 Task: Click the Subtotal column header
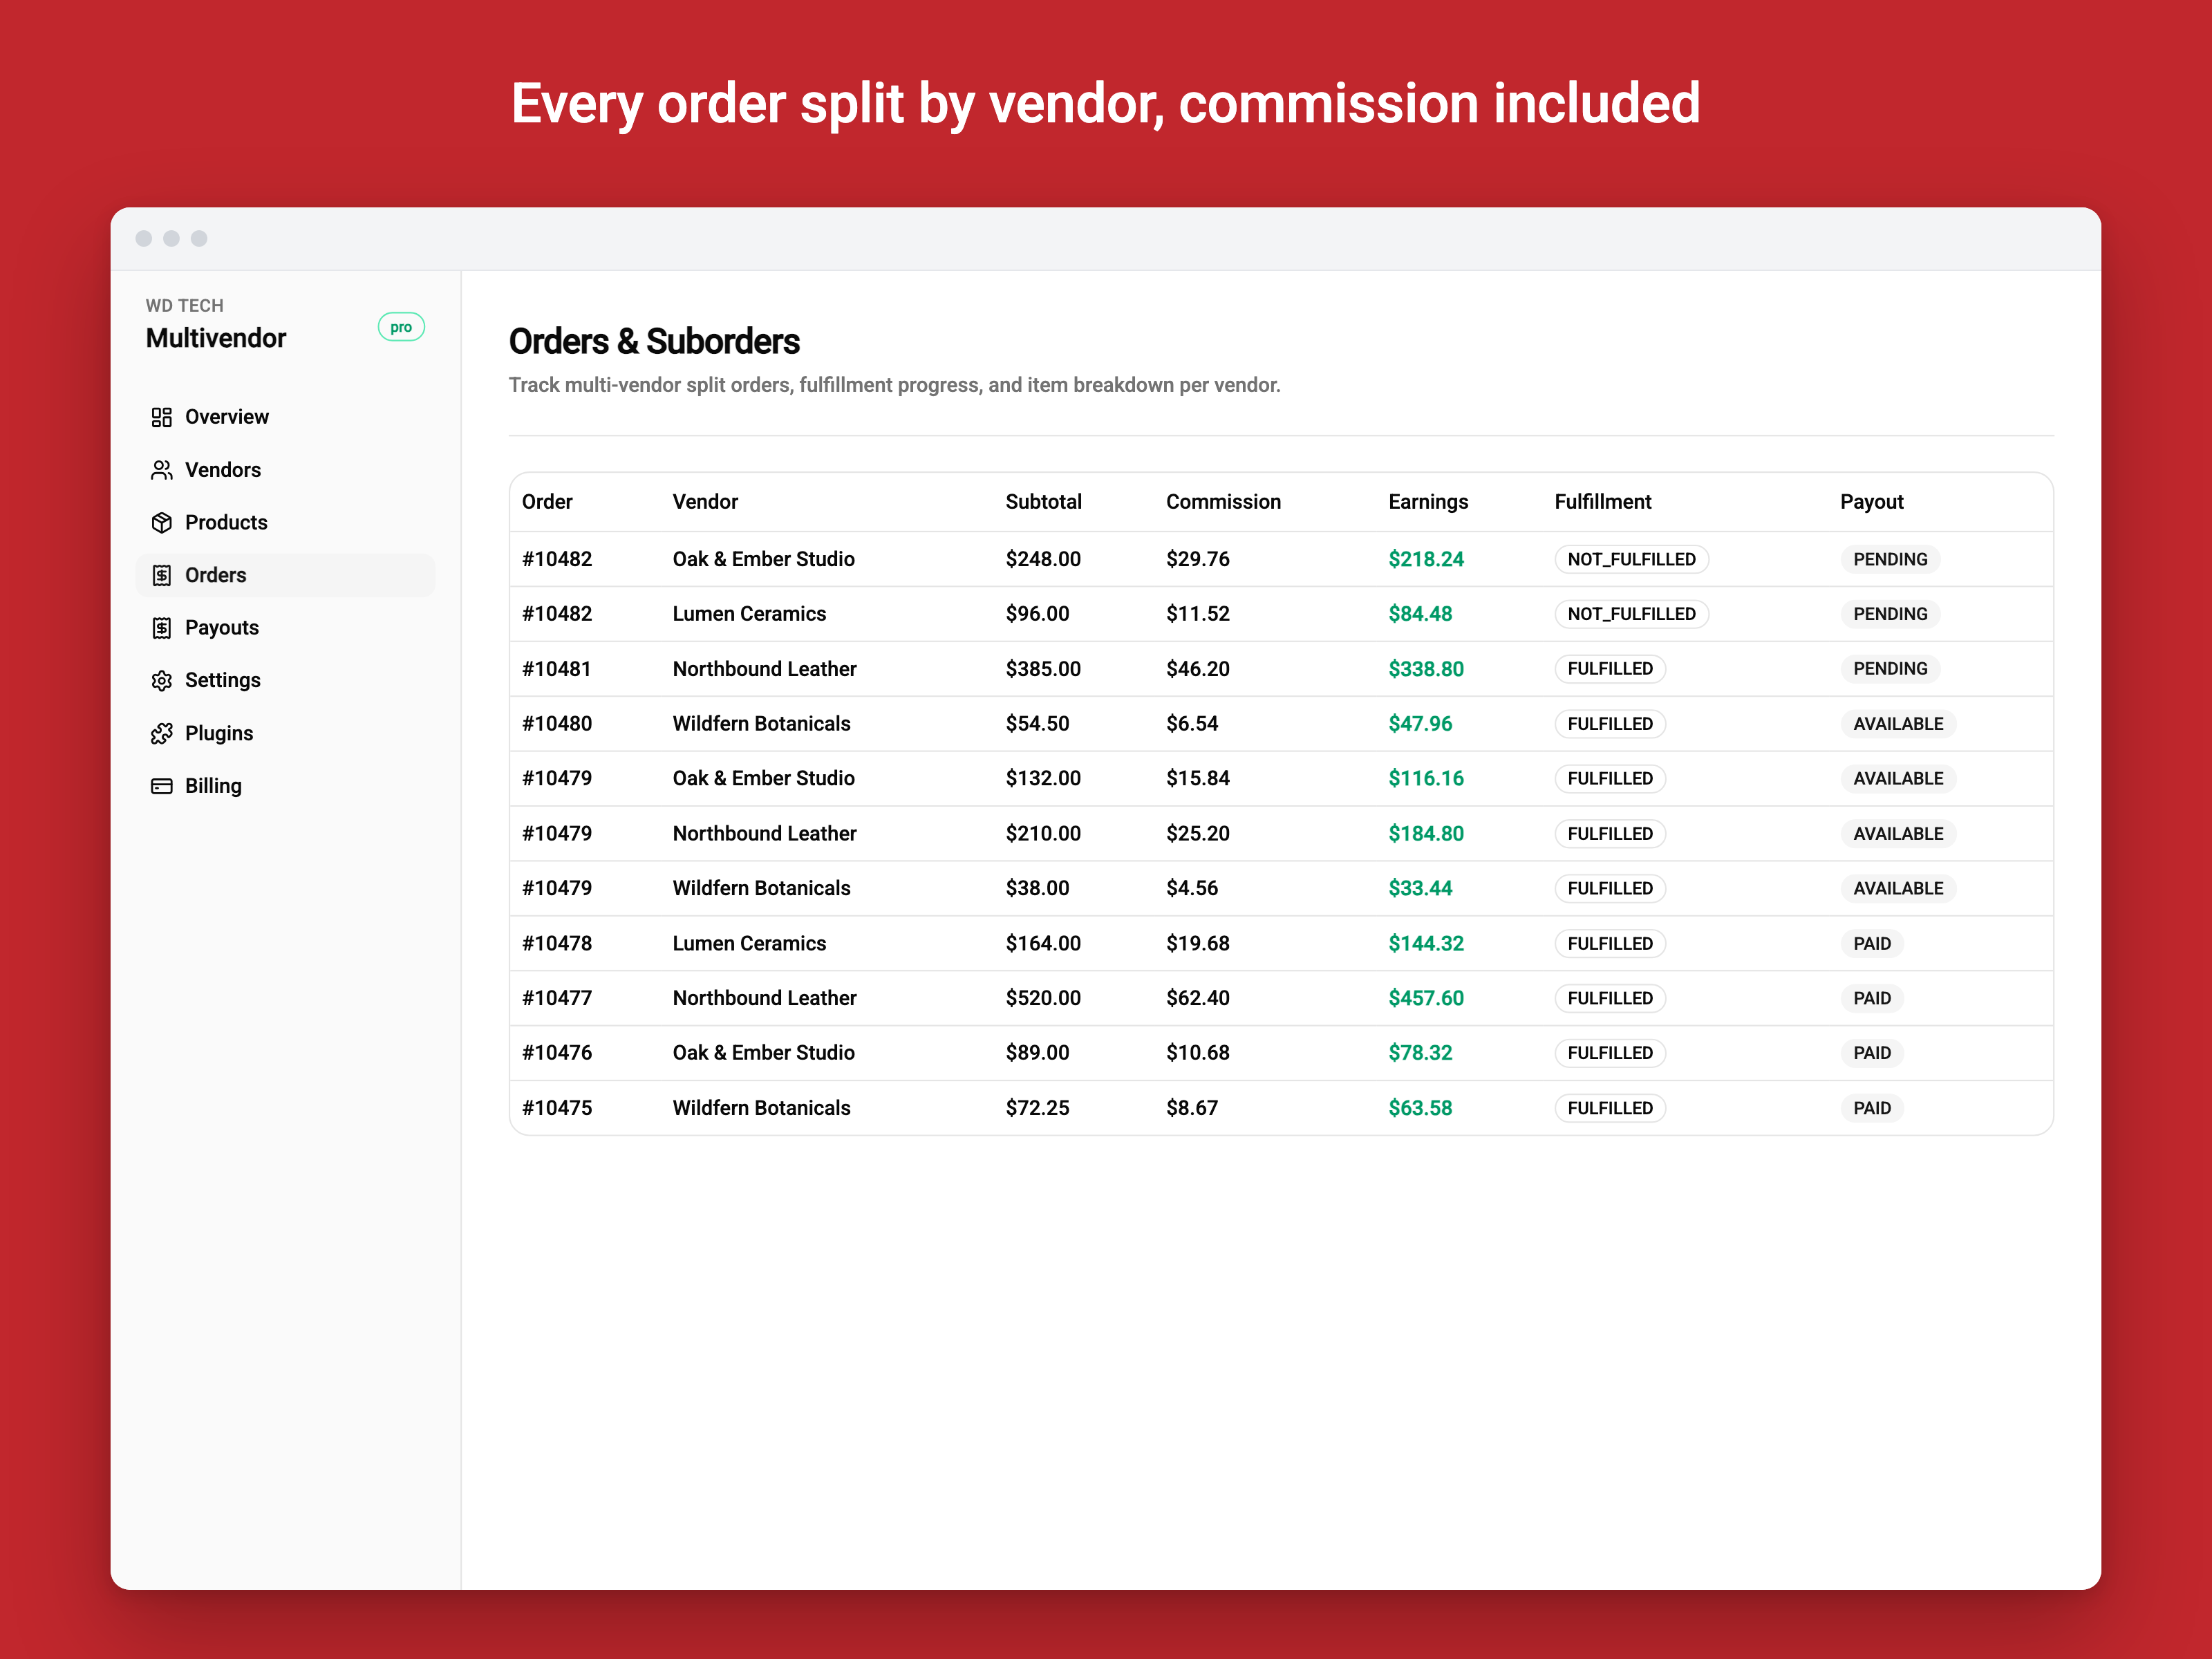point(1043,502)
